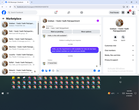
Task: Open the account profile avatar menu
Action: click(x=133, y=13)
